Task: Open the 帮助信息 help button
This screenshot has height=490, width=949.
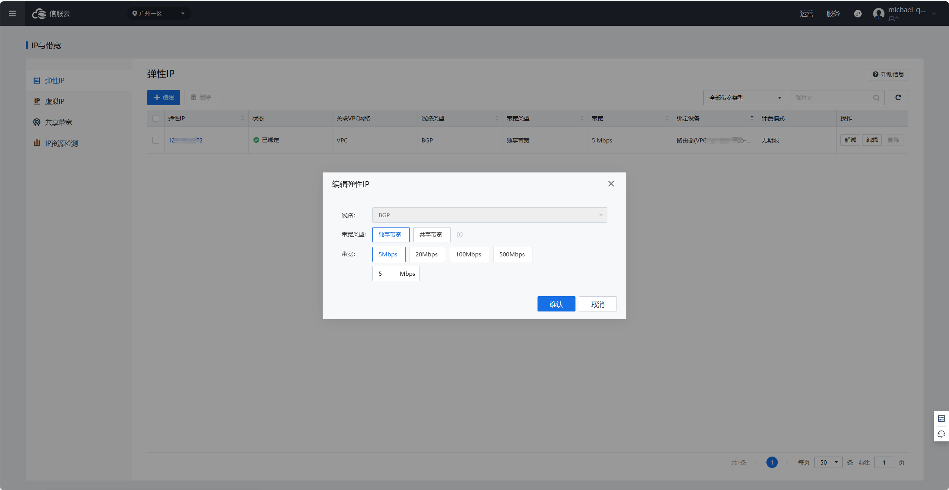Action: (888, 74)
